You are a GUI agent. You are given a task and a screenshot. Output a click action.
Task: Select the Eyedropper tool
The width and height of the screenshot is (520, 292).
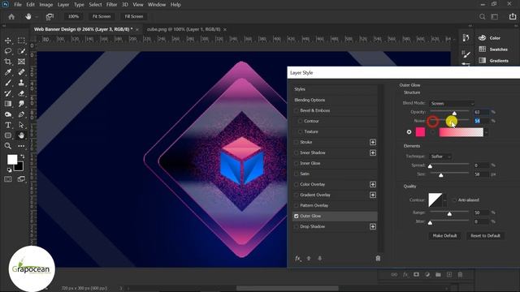coord(8,72)
